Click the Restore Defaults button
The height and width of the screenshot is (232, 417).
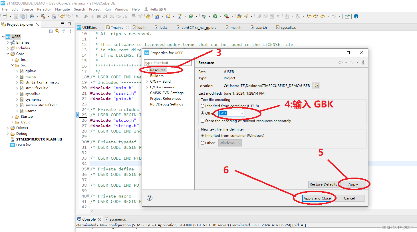pos(323,184)
